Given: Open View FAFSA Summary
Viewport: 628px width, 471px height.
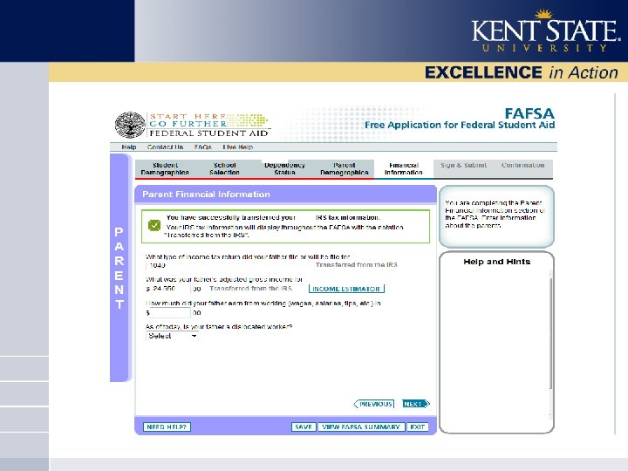Looking at the screenshot, I should pyautogui.click(x=361, y=427).
